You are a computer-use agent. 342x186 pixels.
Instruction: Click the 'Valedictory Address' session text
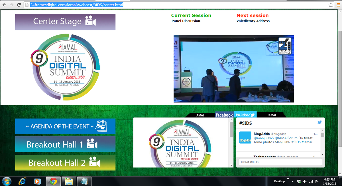(253, 21)
